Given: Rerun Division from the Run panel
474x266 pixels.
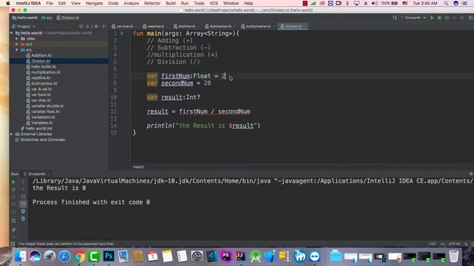Looking at the screenshot, I should coord(13,183).
